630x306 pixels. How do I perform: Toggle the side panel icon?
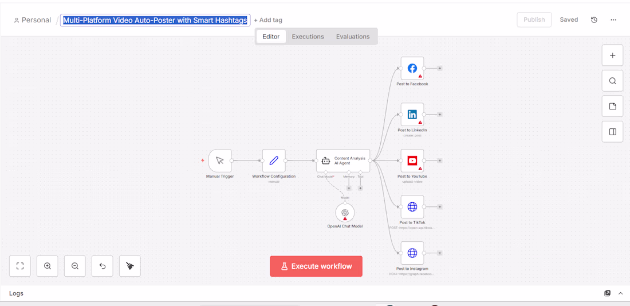pyautogui.click(x=612, y=131)
